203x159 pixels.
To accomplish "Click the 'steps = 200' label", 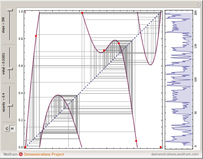I will point(3,25).
